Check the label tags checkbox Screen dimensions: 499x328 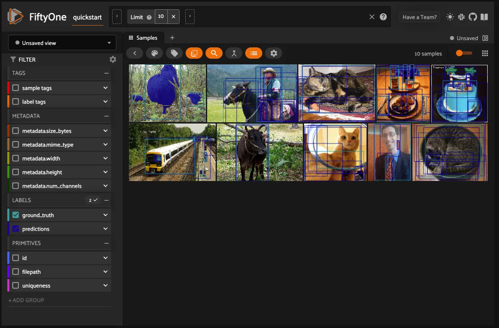point(16,102)
